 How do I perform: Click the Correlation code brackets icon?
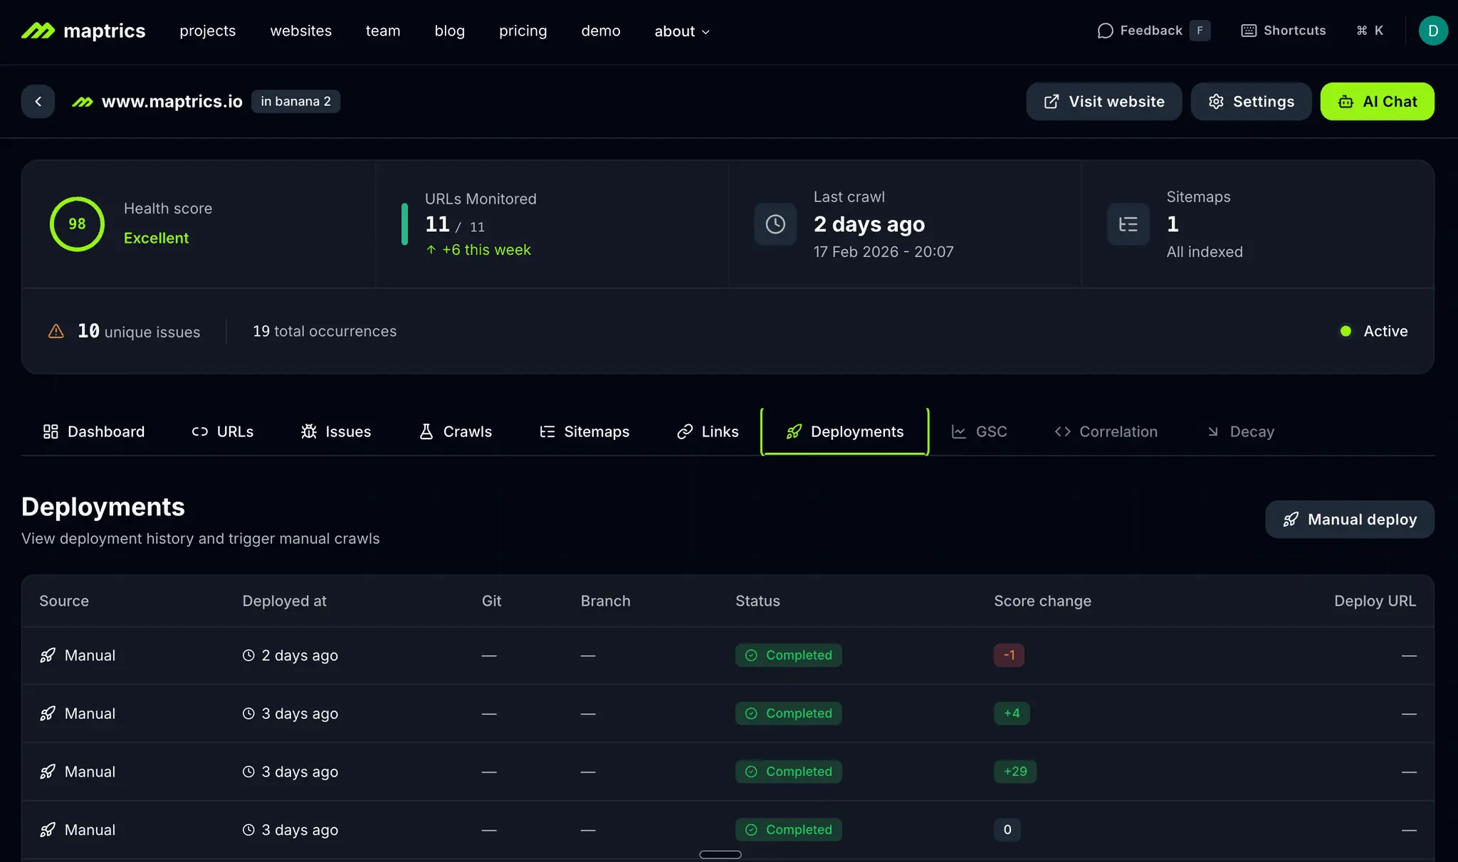tap(1062, 431)
